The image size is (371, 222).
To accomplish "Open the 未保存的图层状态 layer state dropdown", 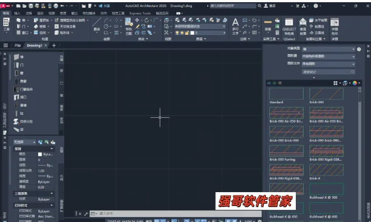I will point(200,27).
